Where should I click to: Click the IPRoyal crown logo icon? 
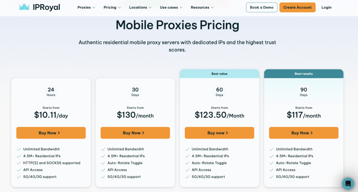point(24,7)
